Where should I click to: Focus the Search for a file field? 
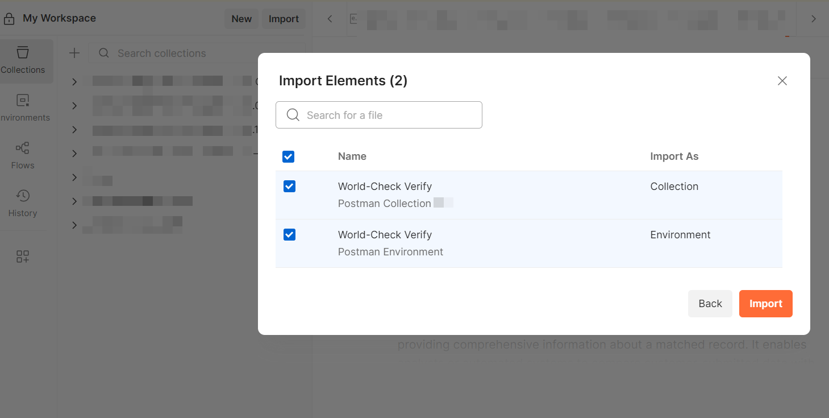[379, 115]
